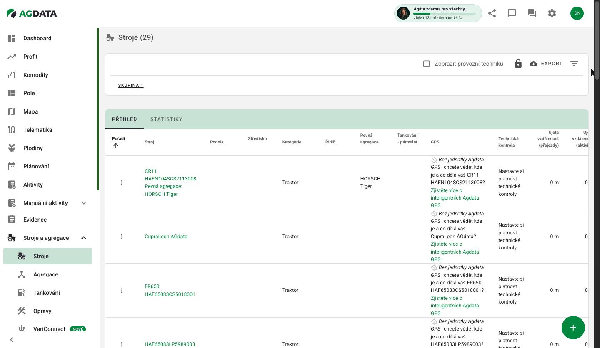The image size is (600, 348).
Task: Click the Agáta trial progress bar
Action: [x=445, y=14]
